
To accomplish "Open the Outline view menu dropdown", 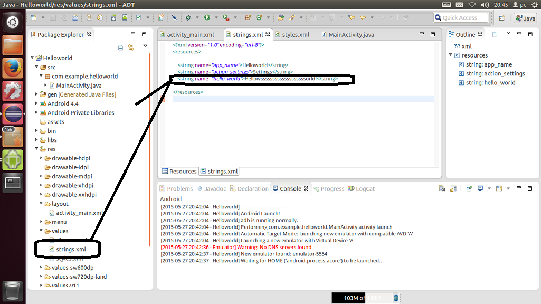I will coord(508,33).
